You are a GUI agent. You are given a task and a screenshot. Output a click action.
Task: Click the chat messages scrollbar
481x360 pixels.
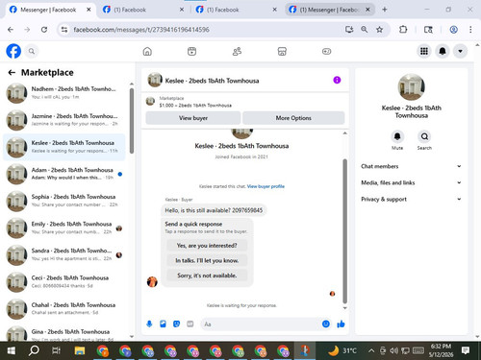[x=345, y=230]
